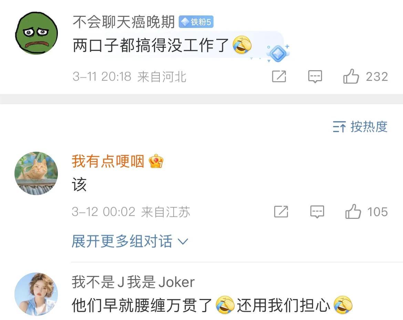Tap the chevron after 展开更多组对话

click(183, 242)
